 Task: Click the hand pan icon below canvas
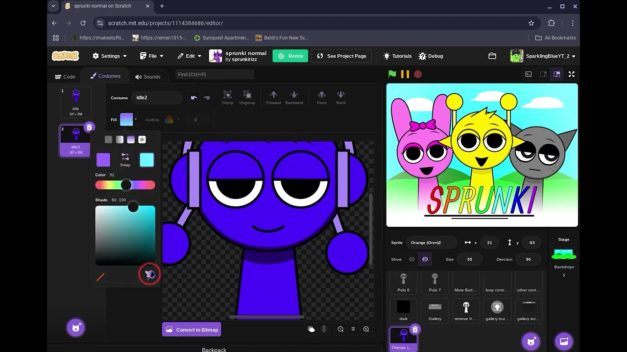pyautogui.click(x=311, y=329)
